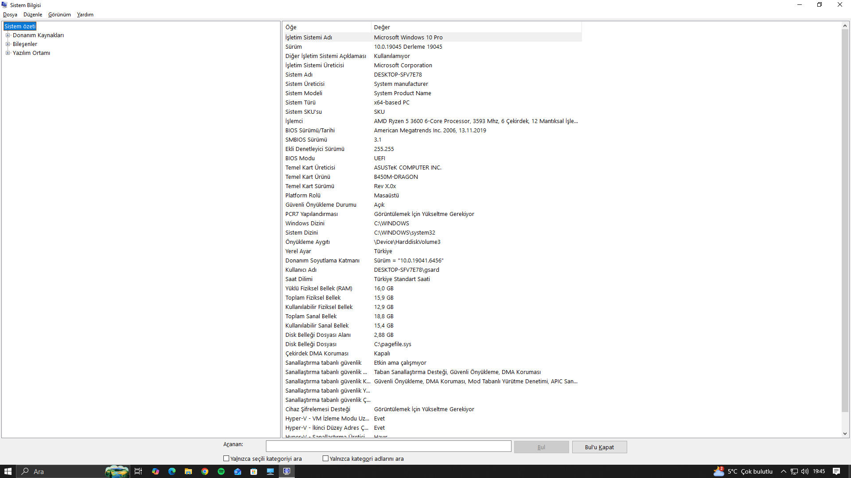Open the Dosya menu

pyautogui.click(x=10, y=15)
